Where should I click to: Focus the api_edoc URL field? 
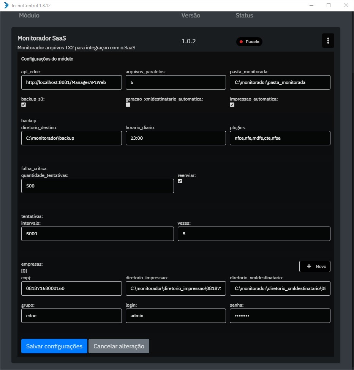point(71,82)
